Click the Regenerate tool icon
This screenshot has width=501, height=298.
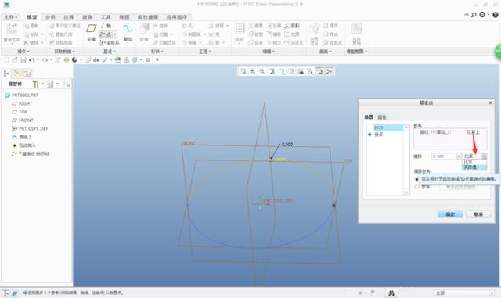coord(12,33)
